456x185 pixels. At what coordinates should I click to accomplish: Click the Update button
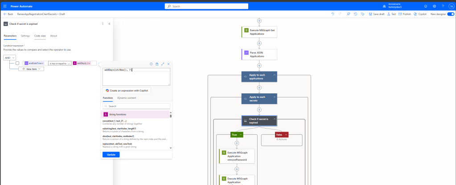coord(111,155)
